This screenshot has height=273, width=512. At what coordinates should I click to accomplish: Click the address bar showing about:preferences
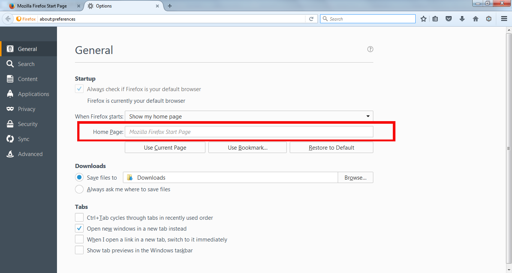[x=172, y=19]
